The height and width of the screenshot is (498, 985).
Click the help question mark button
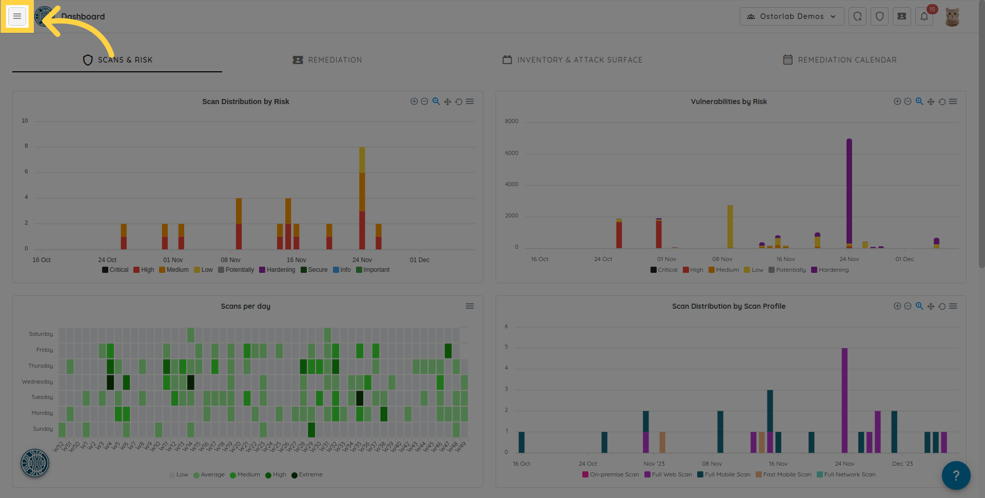pos(956,475)
